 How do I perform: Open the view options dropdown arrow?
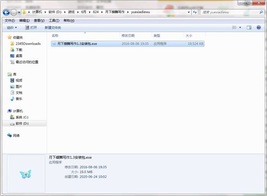click(240, 27)
